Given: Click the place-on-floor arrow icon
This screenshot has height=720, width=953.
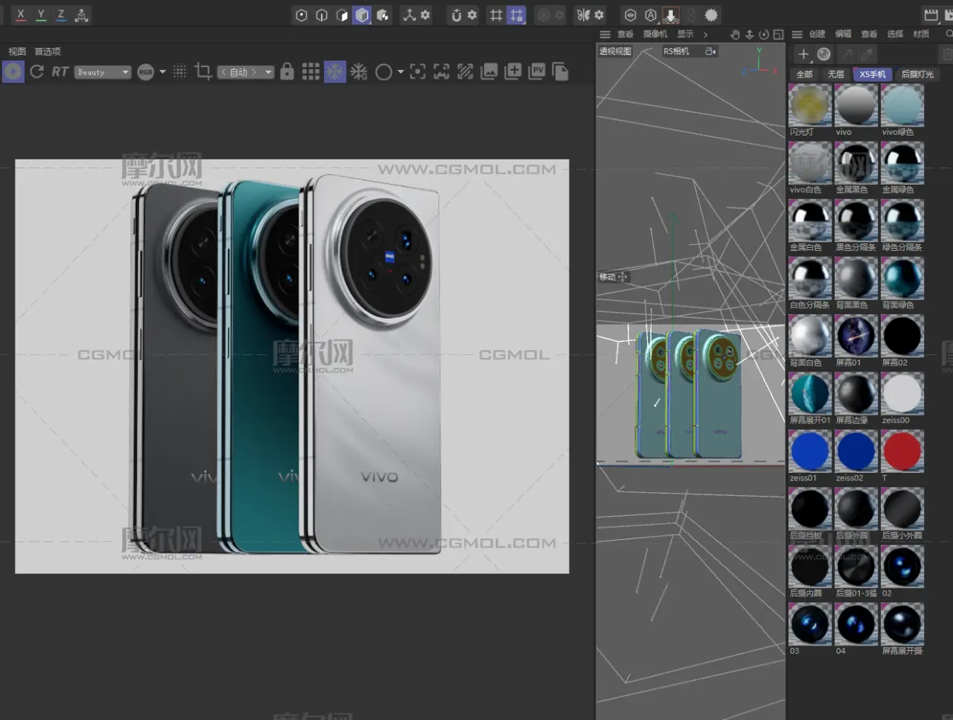Looking at the screenshot, I should (671, 15).
